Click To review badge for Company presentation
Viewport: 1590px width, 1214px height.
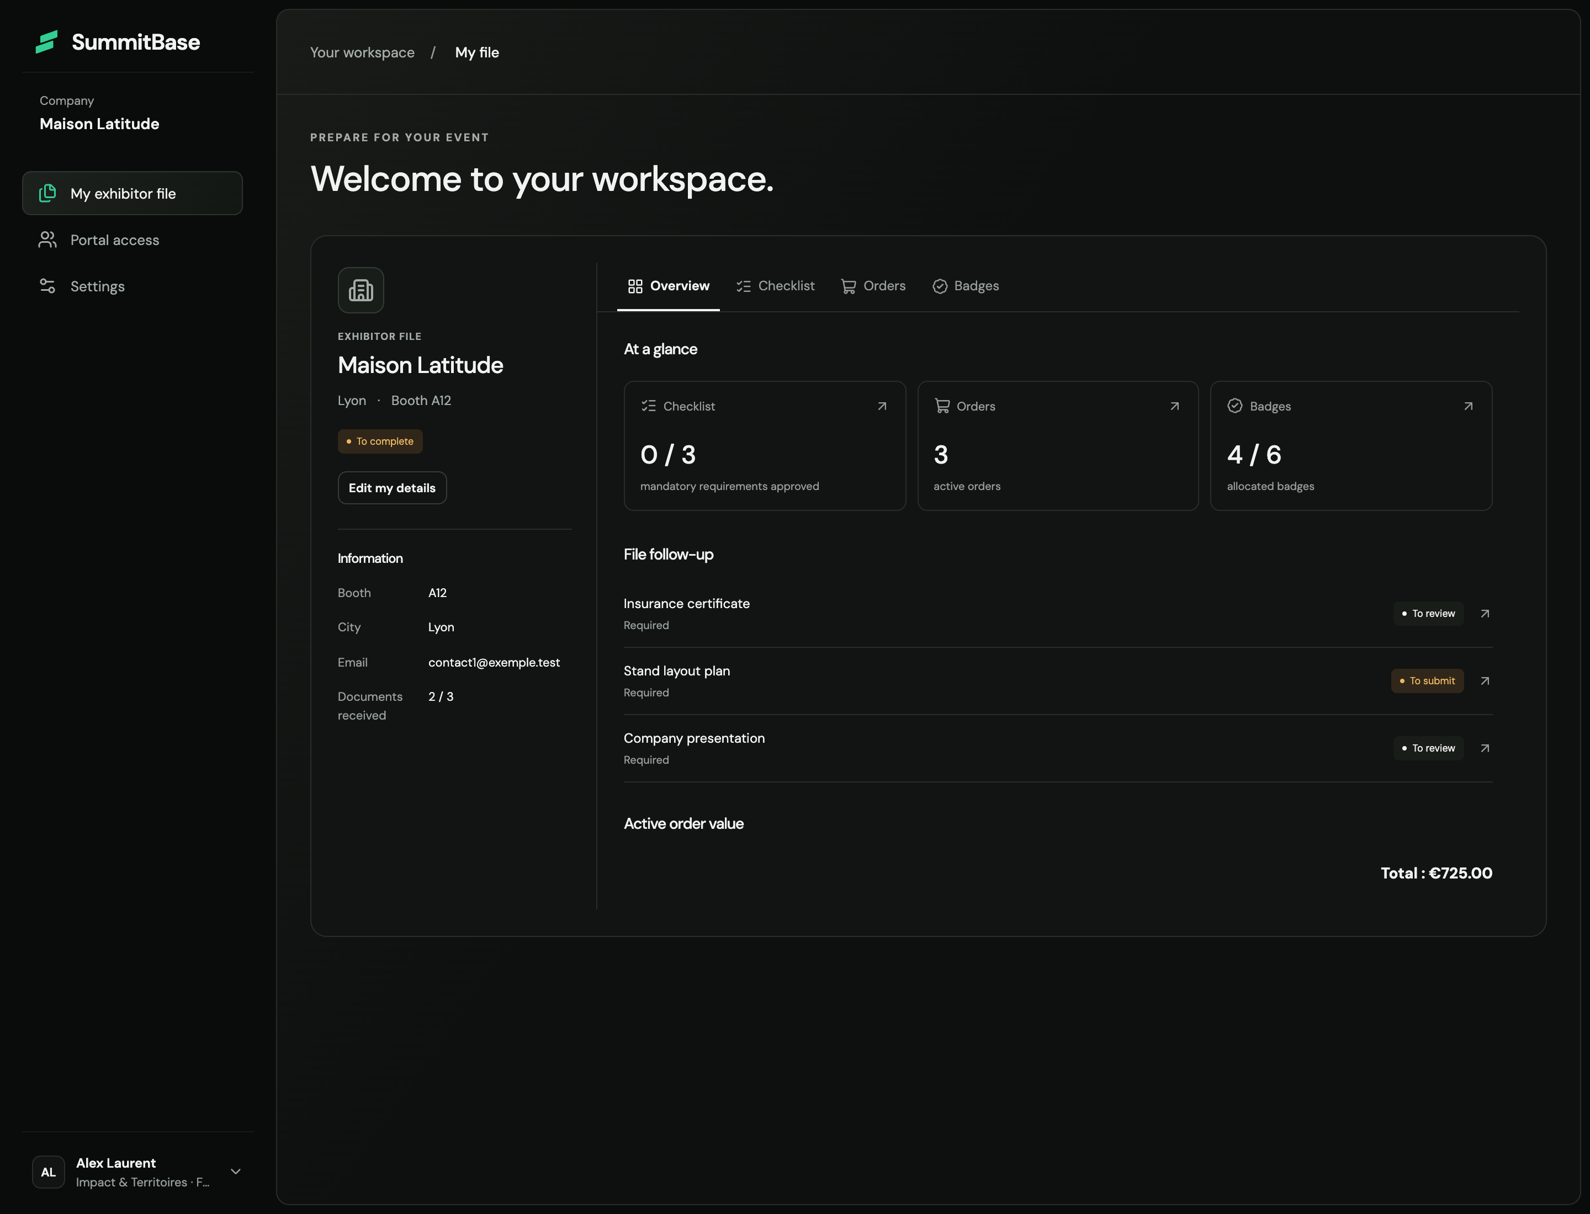[1428, 748]
